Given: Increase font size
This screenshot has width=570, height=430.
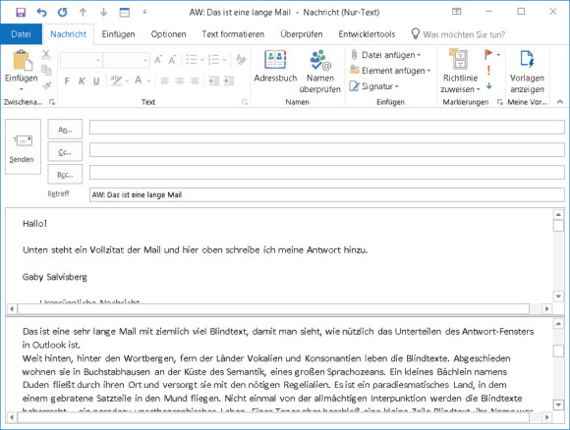Looking at the screenshot, I should coord(158,60).
